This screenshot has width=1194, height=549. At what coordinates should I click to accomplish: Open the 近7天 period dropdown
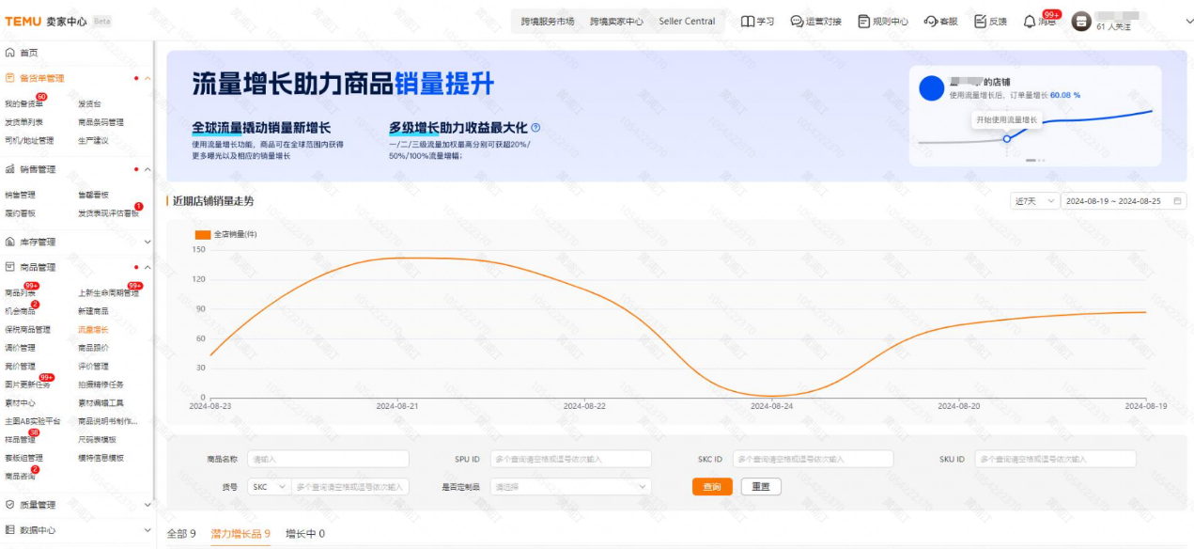[1033, 201]
